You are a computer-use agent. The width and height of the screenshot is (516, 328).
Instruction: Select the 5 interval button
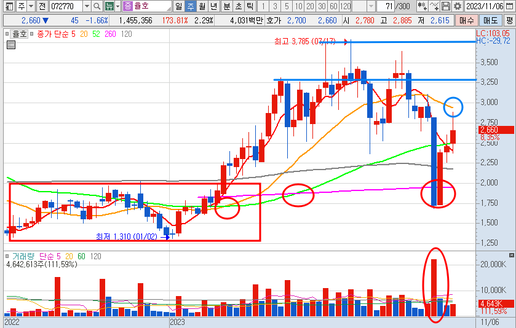coord(287,6)
